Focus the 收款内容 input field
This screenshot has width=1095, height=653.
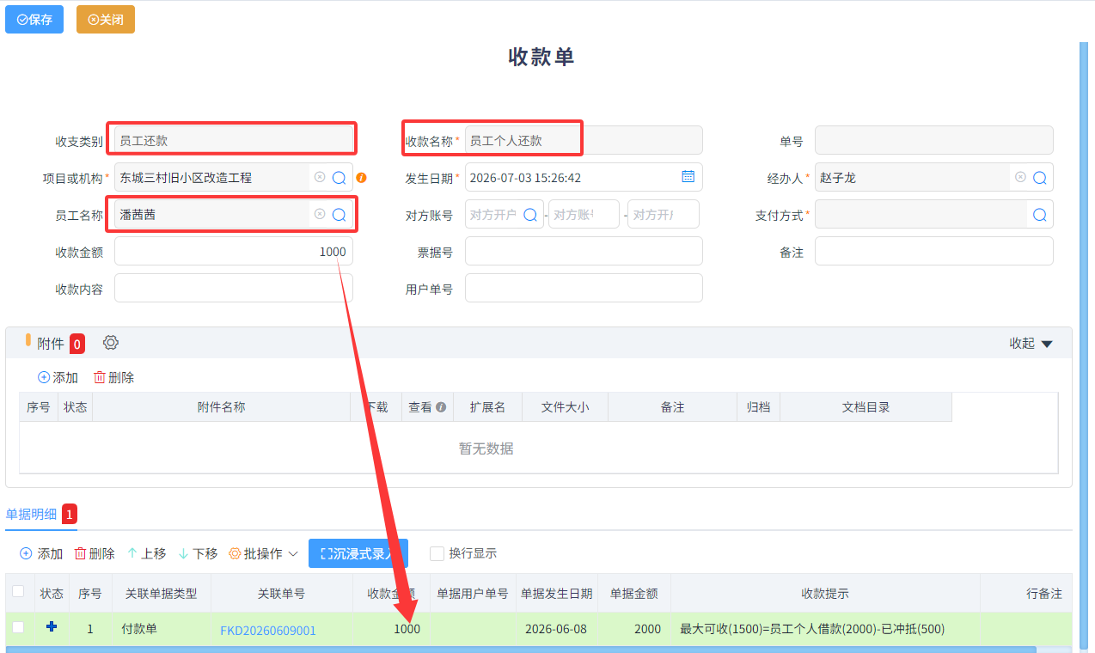234,289
